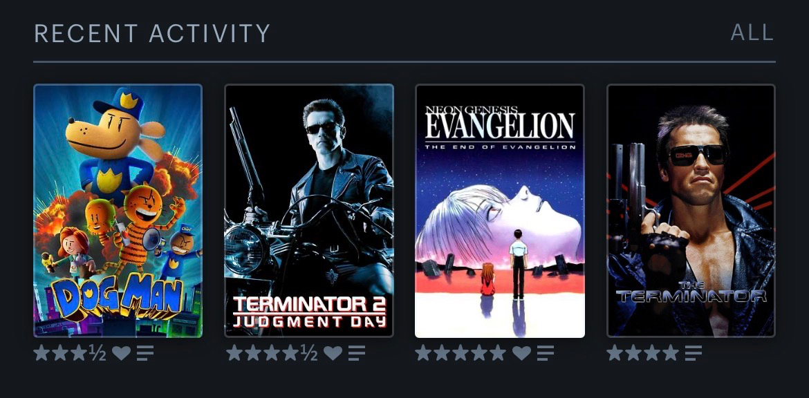Click the fifth star under End of Evangelion
Viewport: 809px width, 398px height.
point(498,353)
